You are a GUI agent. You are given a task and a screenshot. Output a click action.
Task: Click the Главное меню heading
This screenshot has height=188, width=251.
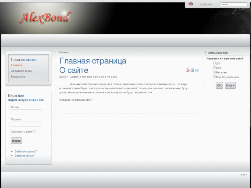(x=23, y=60)
